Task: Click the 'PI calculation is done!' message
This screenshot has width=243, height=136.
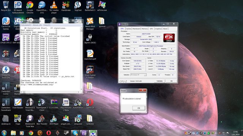Action: pos(132,99)
